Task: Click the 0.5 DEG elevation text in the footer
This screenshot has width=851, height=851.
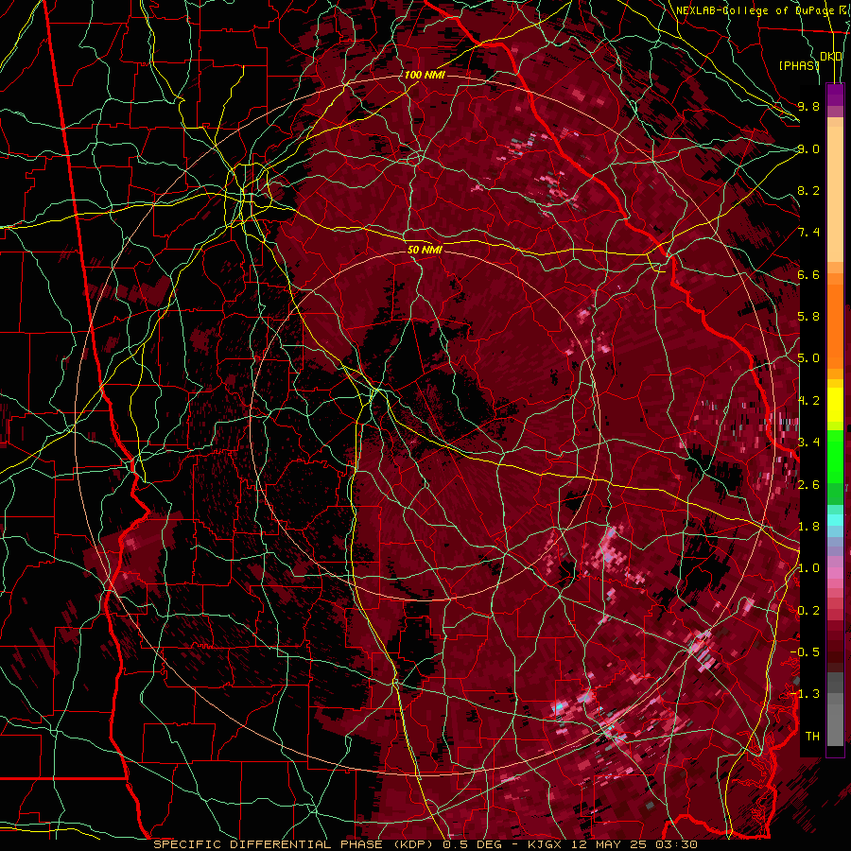Action: 473,844
